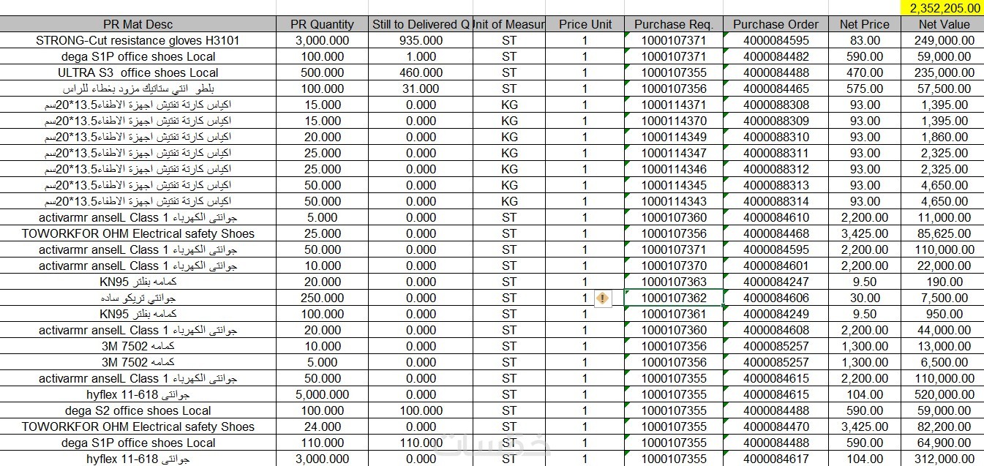Viewport: 984px width, 466px height.
Task: Select cell 'dega S2 office shoes Local'
Action: [138, 410]
